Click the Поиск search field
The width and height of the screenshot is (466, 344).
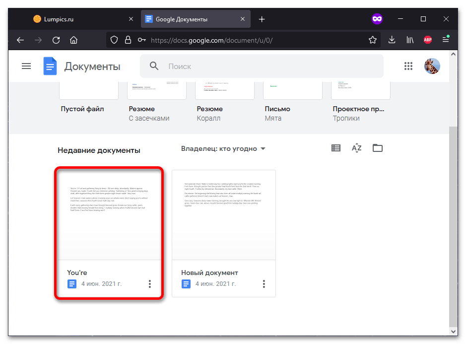click(268, 66)
